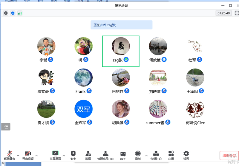Click 金双军's muted microphone icon
Image resolution: width=239 pixels, height=166 pixels.
[89, 122]
